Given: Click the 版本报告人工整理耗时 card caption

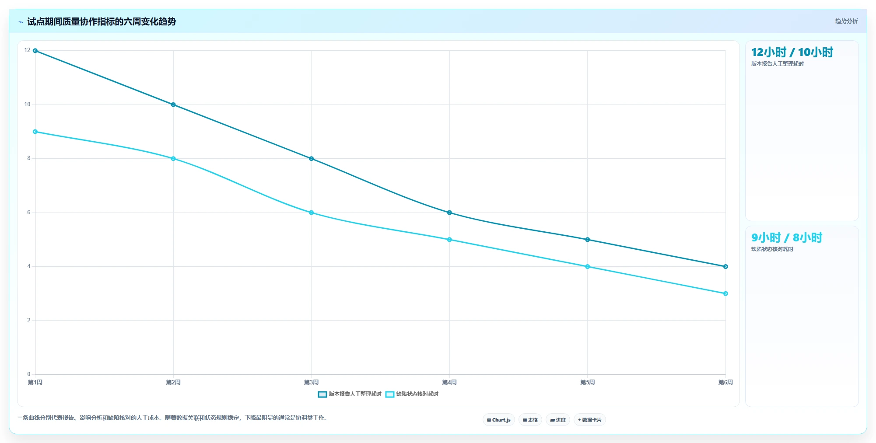Looking at the screenshot, I should point(777,64).
